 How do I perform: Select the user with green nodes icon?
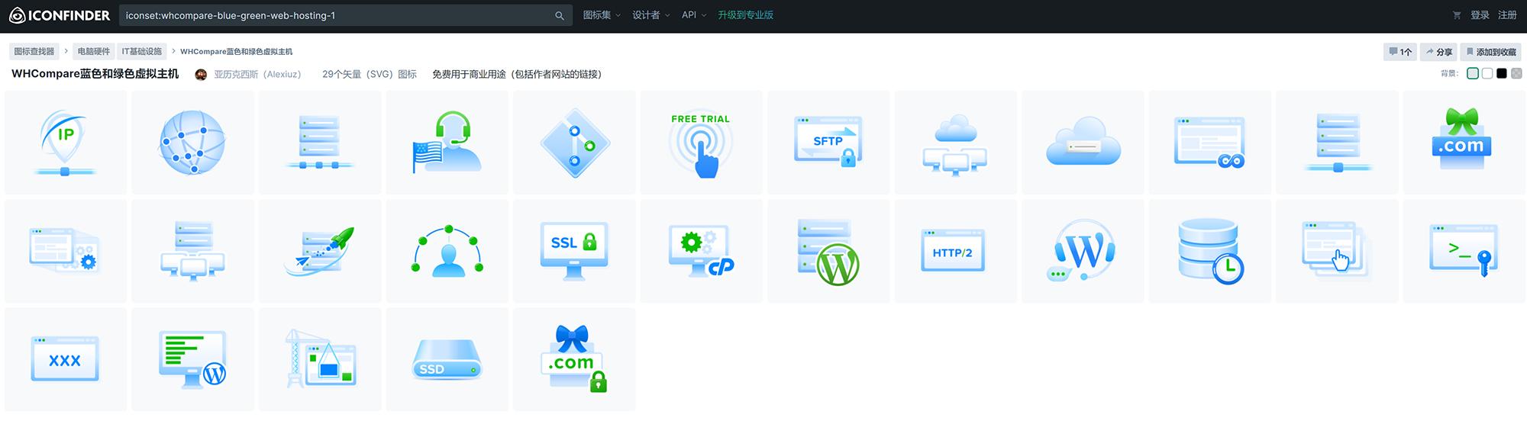447,251
